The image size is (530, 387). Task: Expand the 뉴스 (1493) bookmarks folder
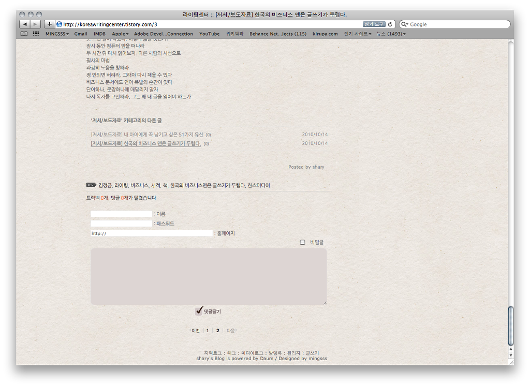(391, 34)
